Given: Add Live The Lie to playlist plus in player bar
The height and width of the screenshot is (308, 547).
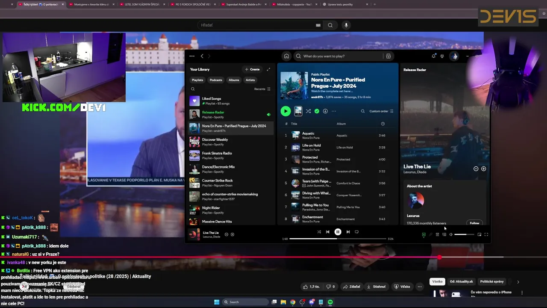Looking at the screenshot, I should click(232, 234).
